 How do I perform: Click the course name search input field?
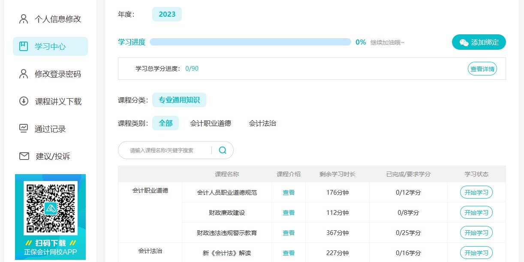click(x=167, y=150)
